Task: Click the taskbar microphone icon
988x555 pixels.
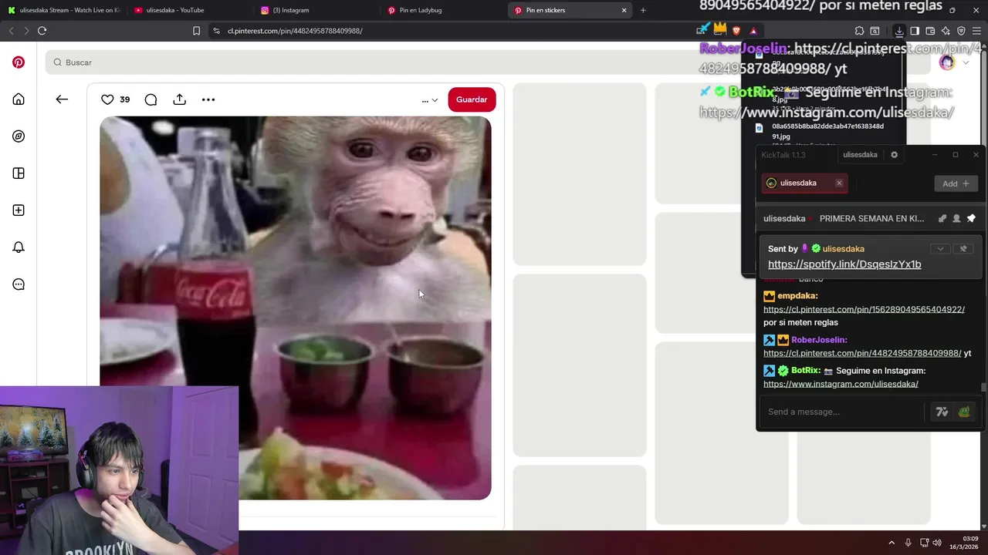Action: (x=908, y=543)
